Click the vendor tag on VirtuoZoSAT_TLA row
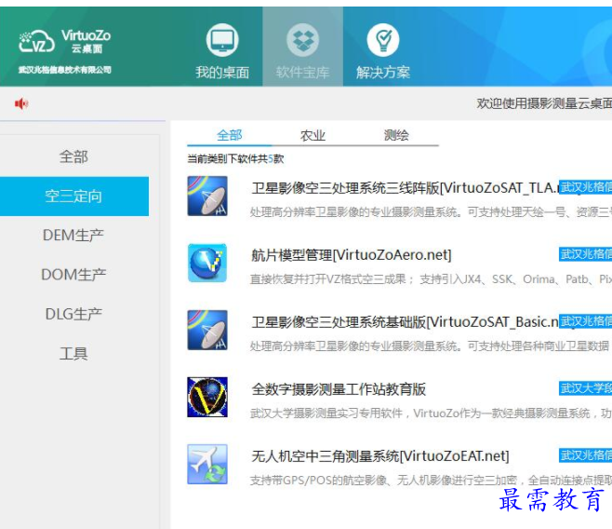This screenshot has height=529, width=612. (x=585, y=187)
